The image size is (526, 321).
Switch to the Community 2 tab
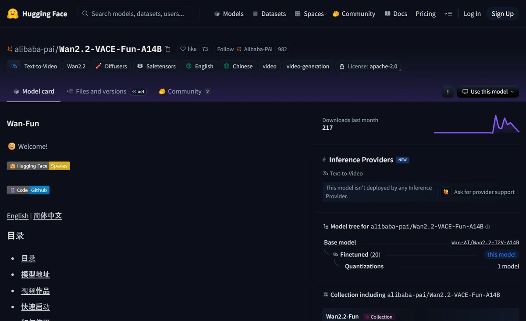click(185, 91)
